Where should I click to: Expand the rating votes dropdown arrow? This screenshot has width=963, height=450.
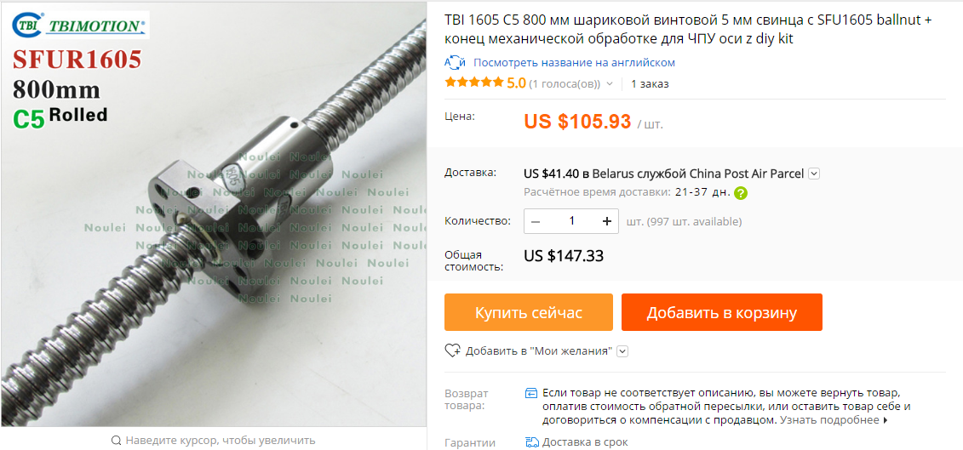[610, 84]
